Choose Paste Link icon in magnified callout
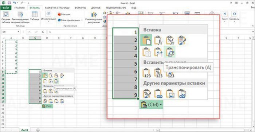The height and width of the screenshot is (132, 255). coord(158,94)
